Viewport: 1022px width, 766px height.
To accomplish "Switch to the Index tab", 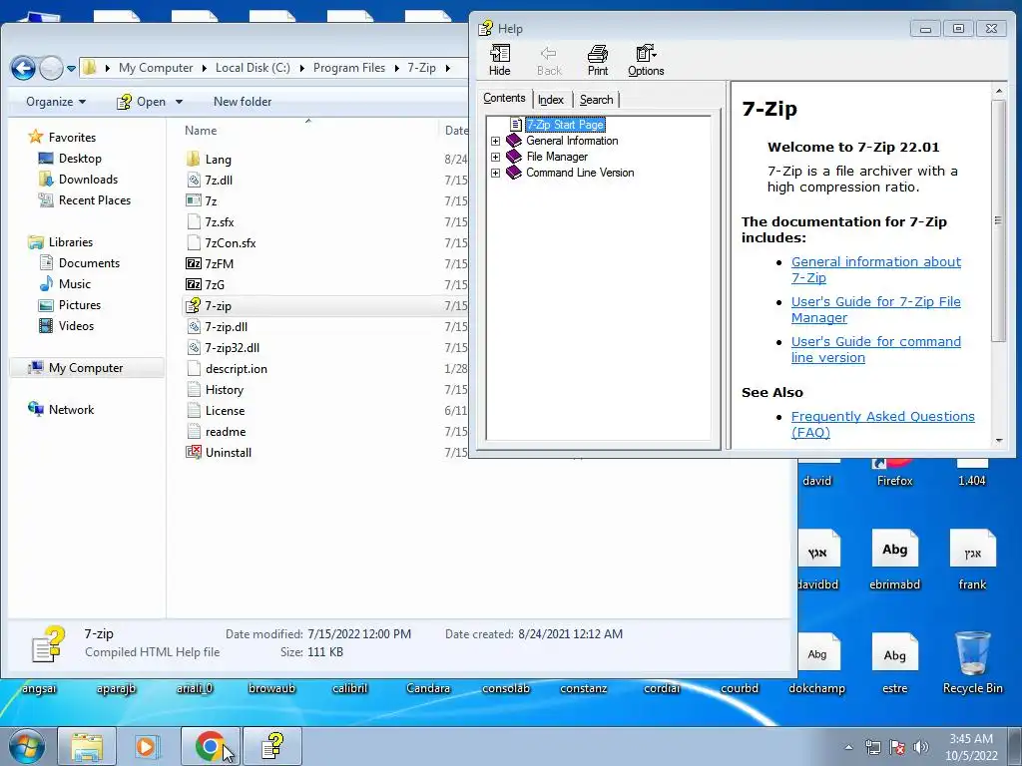I will tap(551, 100).
